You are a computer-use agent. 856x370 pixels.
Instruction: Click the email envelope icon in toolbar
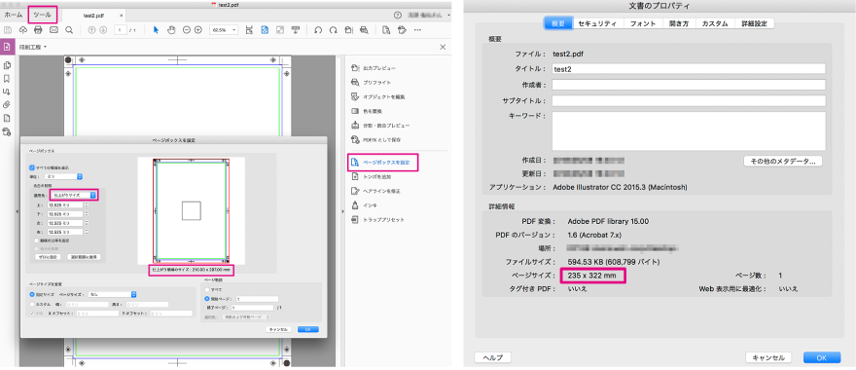pos(53,29)
